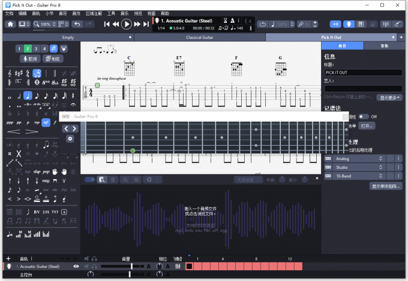Open the 帮助 help menu
Image resolution: width=408 pixels, height=281 pixels.
click(165, 14)
